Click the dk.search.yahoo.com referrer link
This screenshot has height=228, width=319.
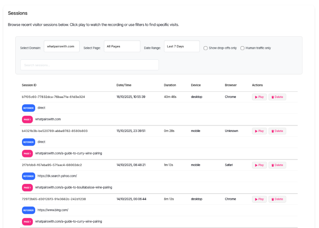[x=57, y=176]
